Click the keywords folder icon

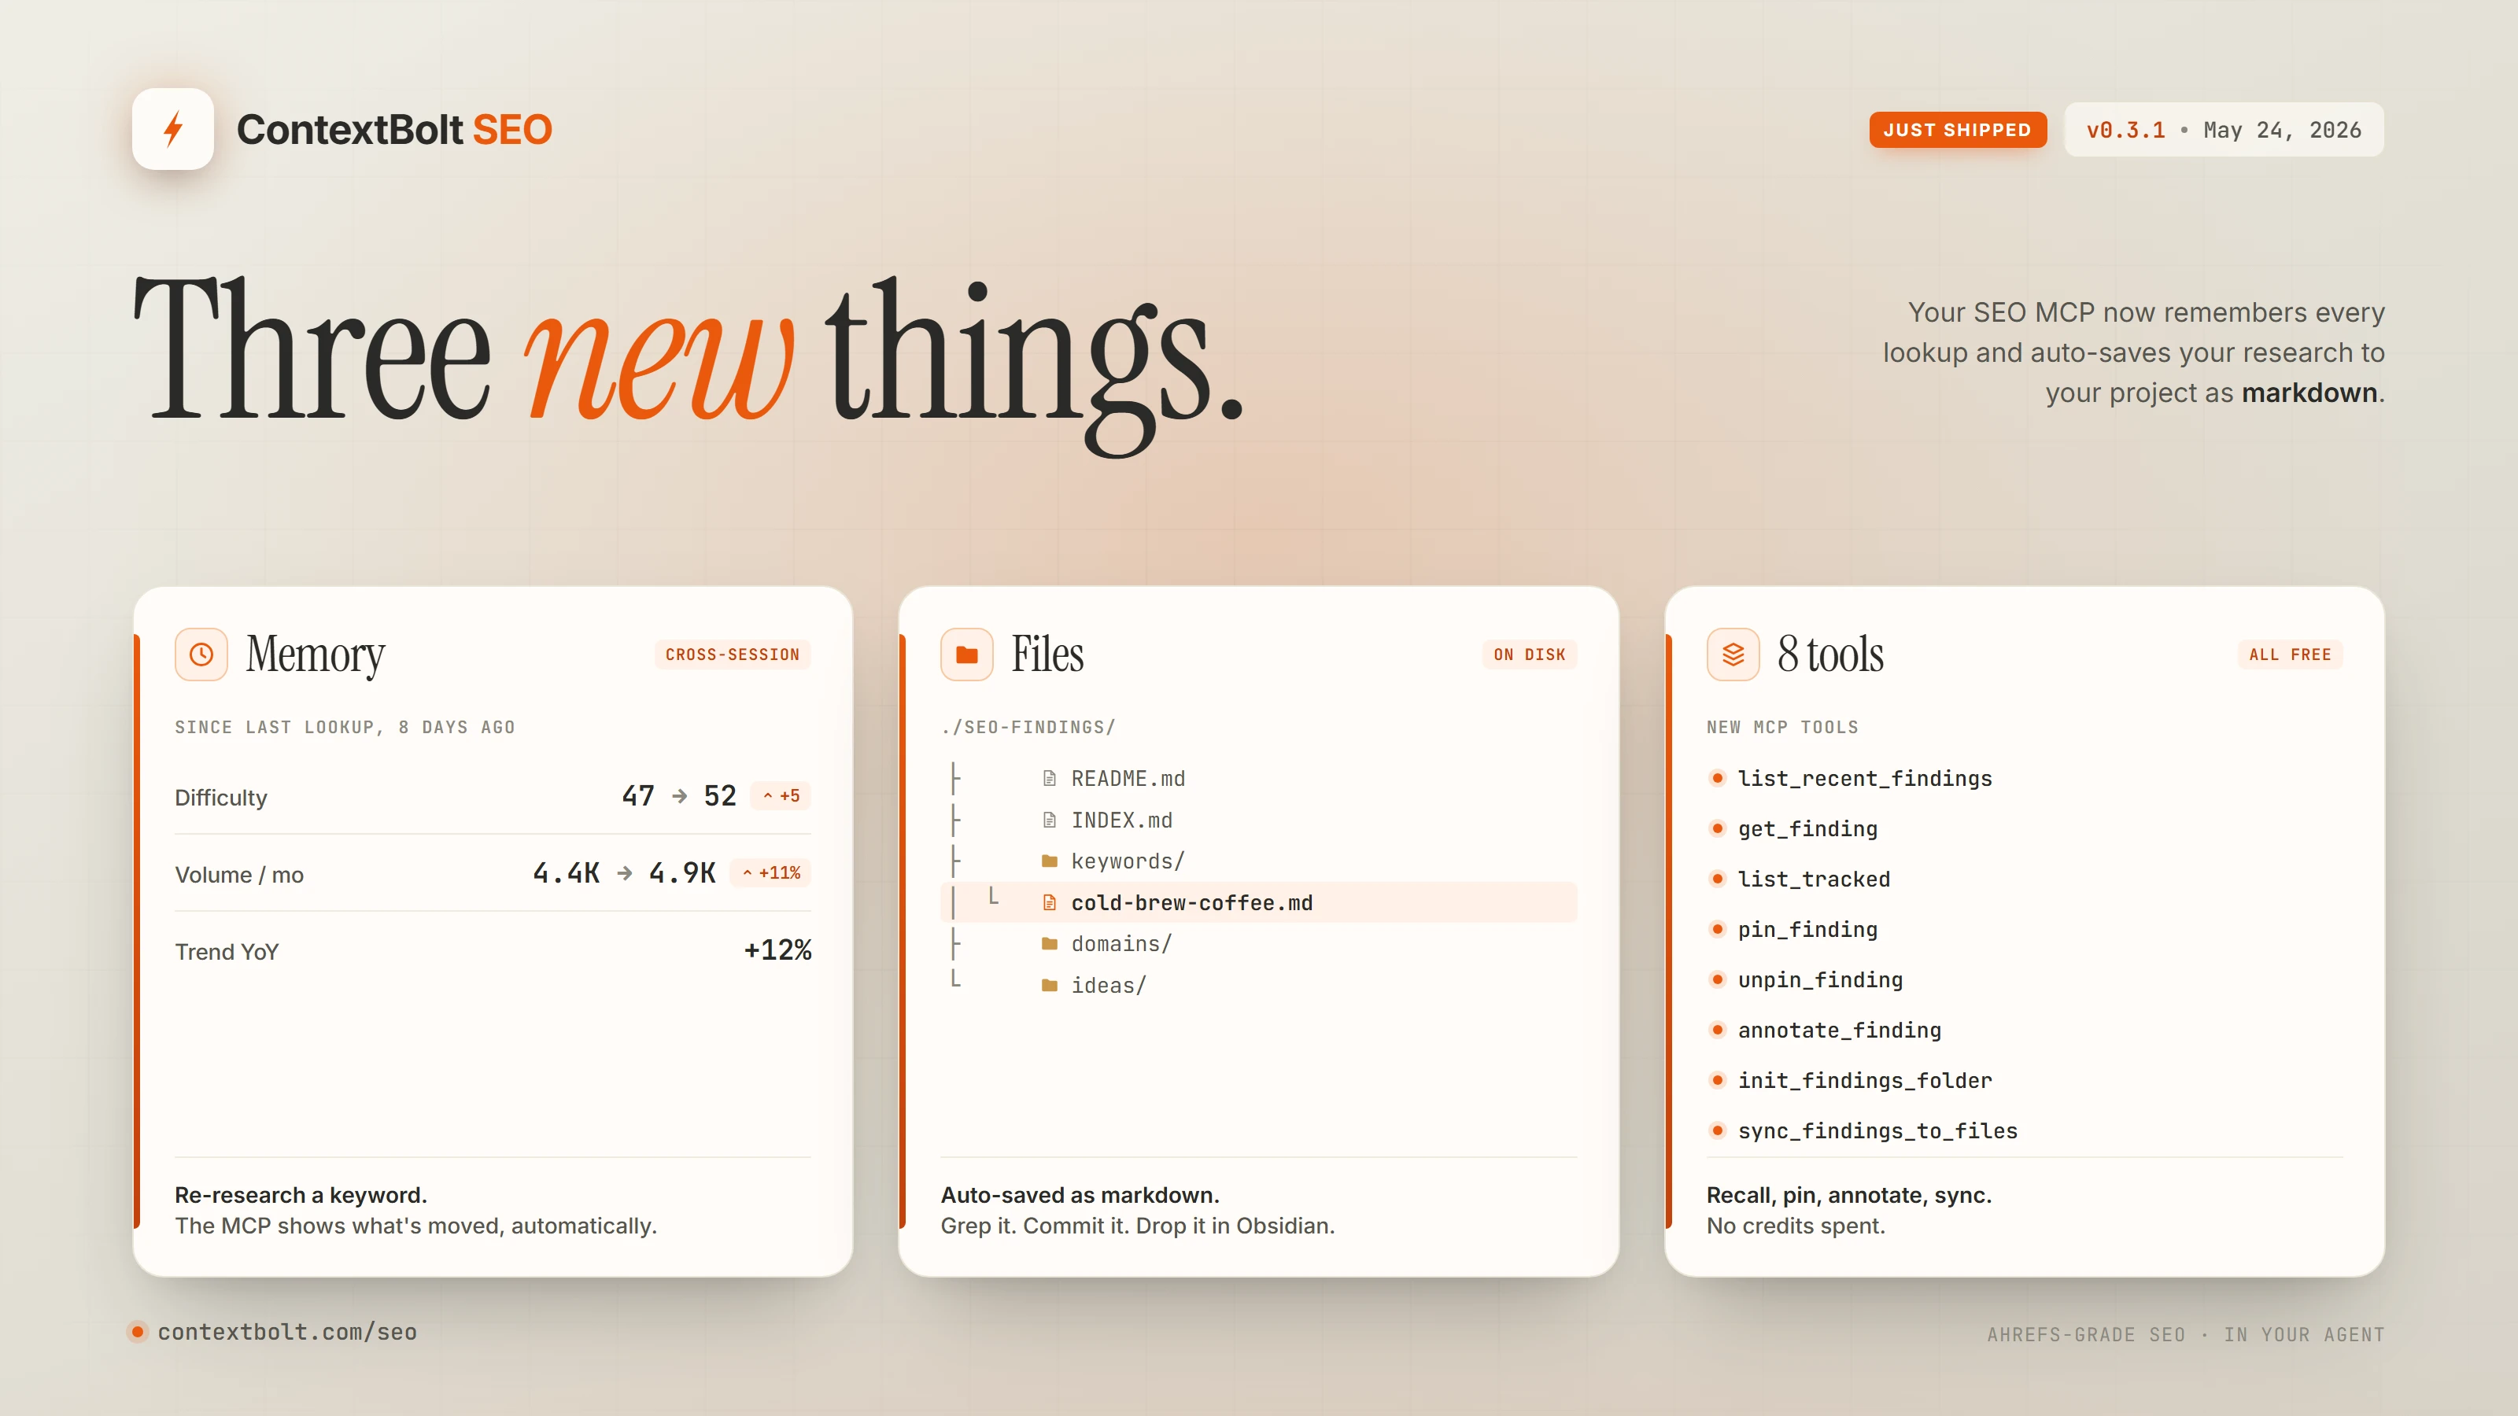click(x=1049, y=861)
